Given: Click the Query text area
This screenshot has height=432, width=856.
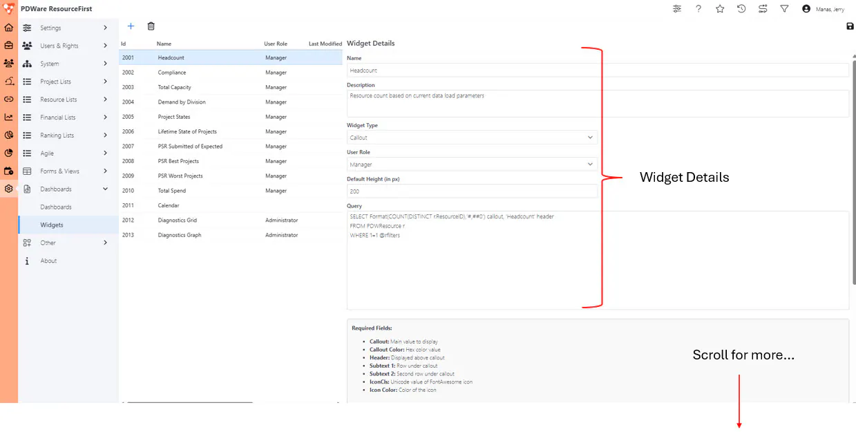Looking at the screenshot, I should coord(598,260).
